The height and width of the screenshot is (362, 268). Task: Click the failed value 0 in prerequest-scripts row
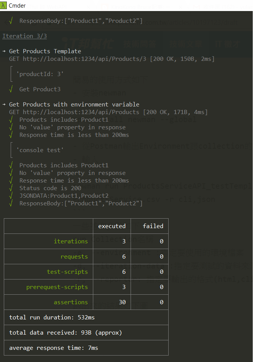(x=161, y=287)
